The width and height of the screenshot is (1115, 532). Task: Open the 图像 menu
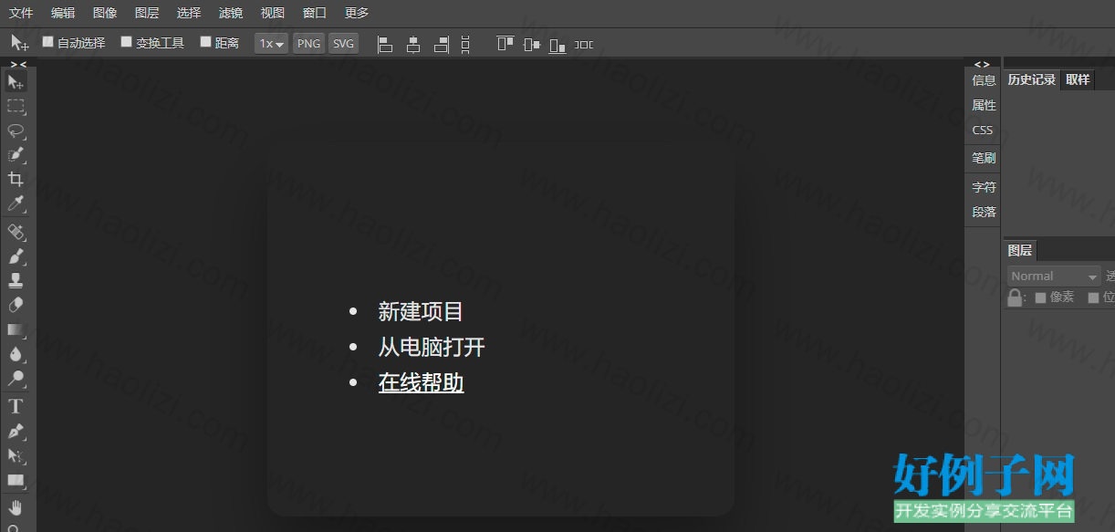coord(105,13)
